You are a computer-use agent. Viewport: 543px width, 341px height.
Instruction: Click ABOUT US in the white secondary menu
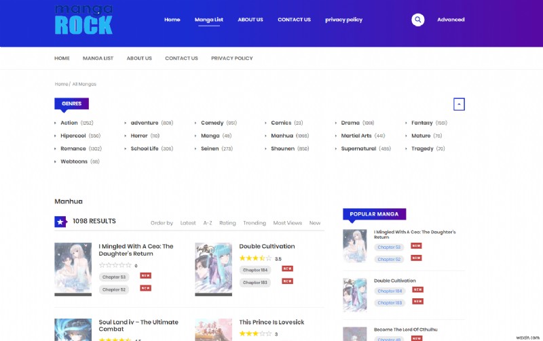tap(139, 58)
